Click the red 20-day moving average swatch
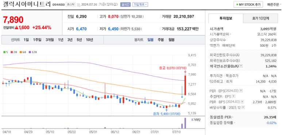Viewport: 282px width, 135px height. click(x=12, y=52)
